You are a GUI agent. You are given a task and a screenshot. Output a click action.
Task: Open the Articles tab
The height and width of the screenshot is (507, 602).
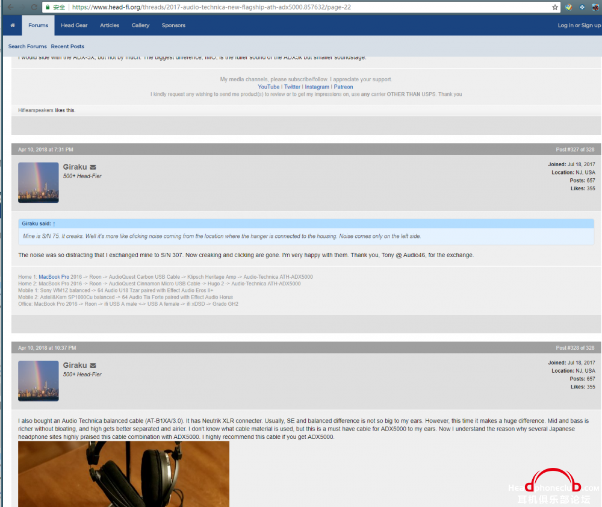point(110,25)
